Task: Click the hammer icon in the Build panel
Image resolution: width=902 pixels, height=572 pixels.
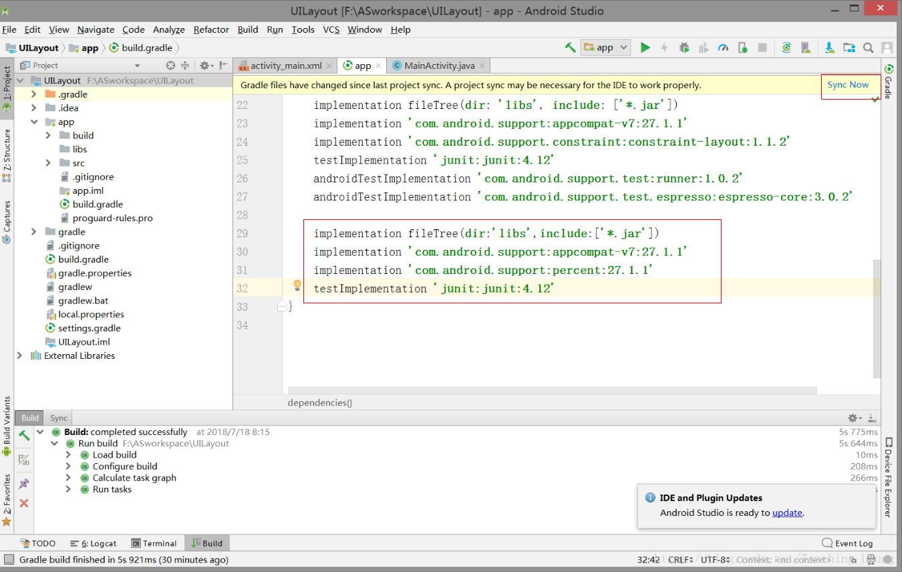Action: pos(24,436)
